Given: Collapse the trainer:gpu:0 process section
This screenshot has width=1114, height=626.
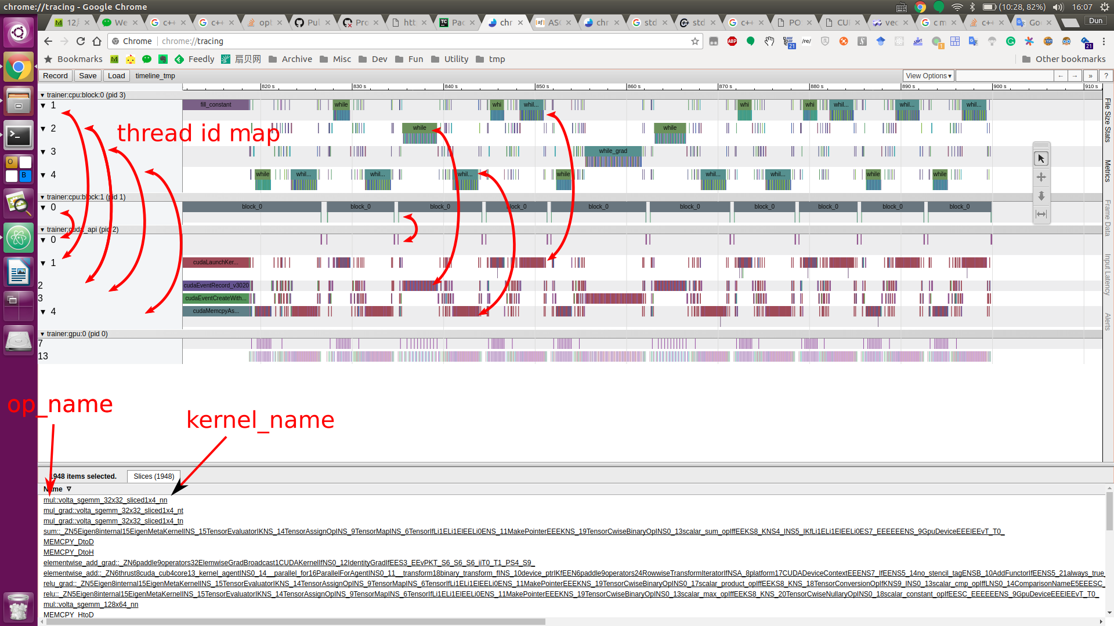Looking at the screenshot, I should pos(42,334).
